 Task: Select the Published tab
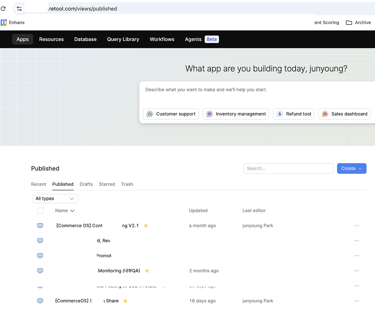[x=63, y=184]
